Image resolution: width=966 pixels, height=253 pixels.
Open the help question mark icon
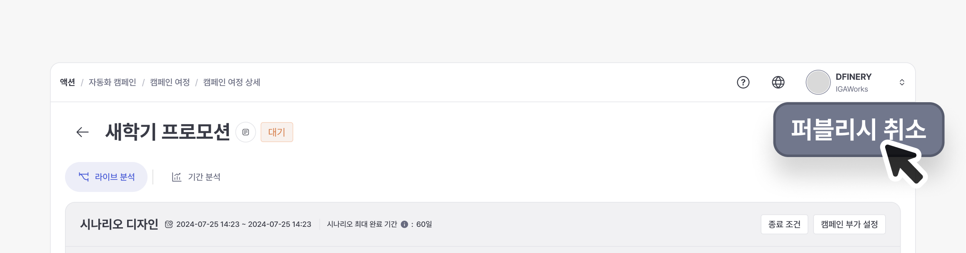pos(743,82)
